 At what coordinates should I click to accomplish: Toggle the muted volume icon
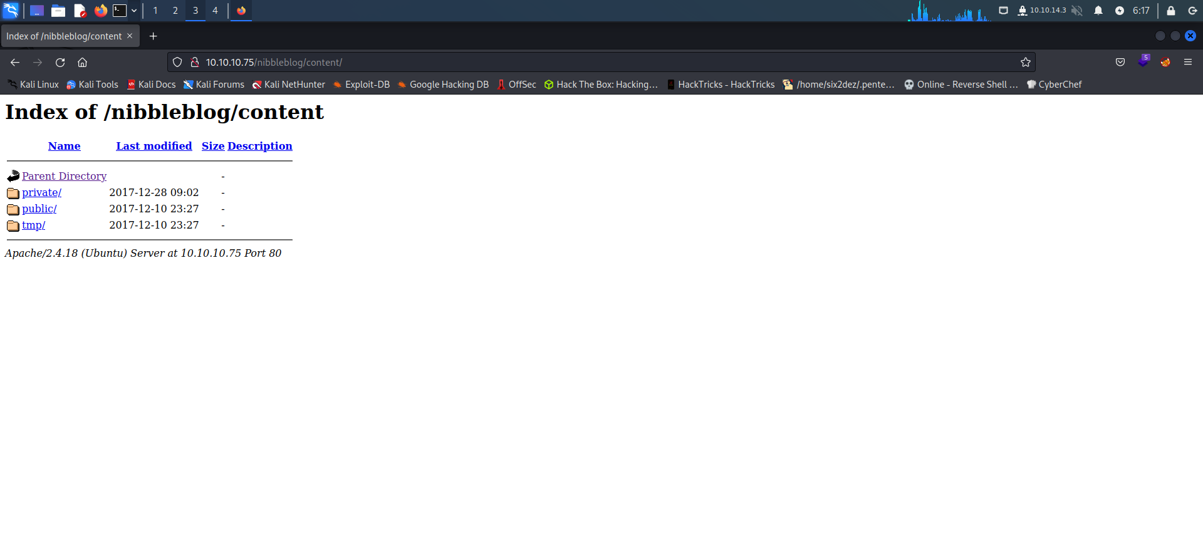coord(1076,11)
